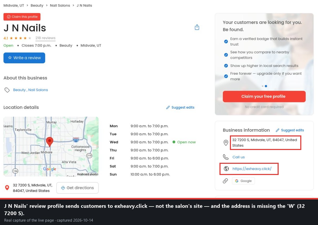Viewport: 318px width, 225px height.
Task: Click the 'Sat' day label
Action: coord(113,166)
